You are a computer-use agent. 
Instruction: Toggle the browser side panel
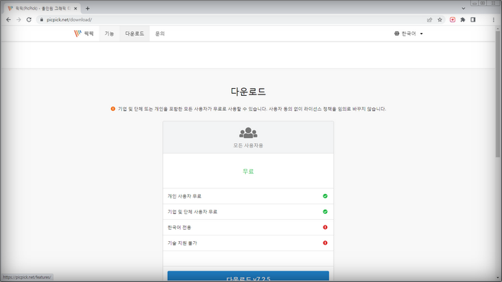coord(473,20)
